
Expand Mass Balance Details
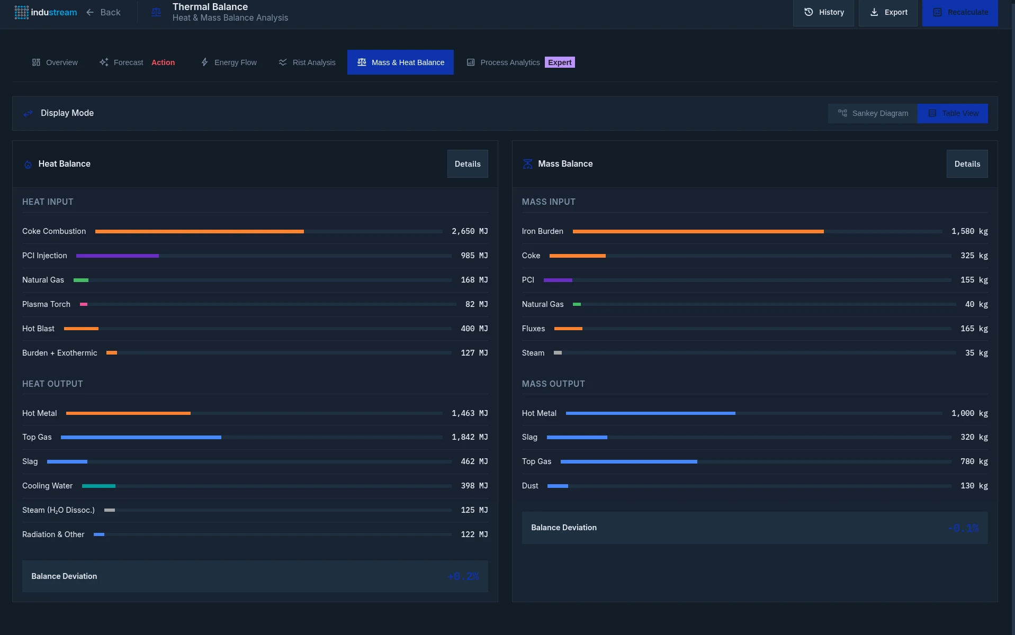pos(967,164)
